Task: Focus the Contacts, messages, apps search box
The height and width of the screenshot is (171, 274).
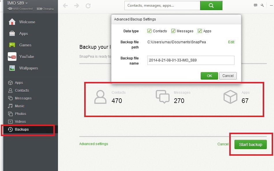Action: coord(162,5)
